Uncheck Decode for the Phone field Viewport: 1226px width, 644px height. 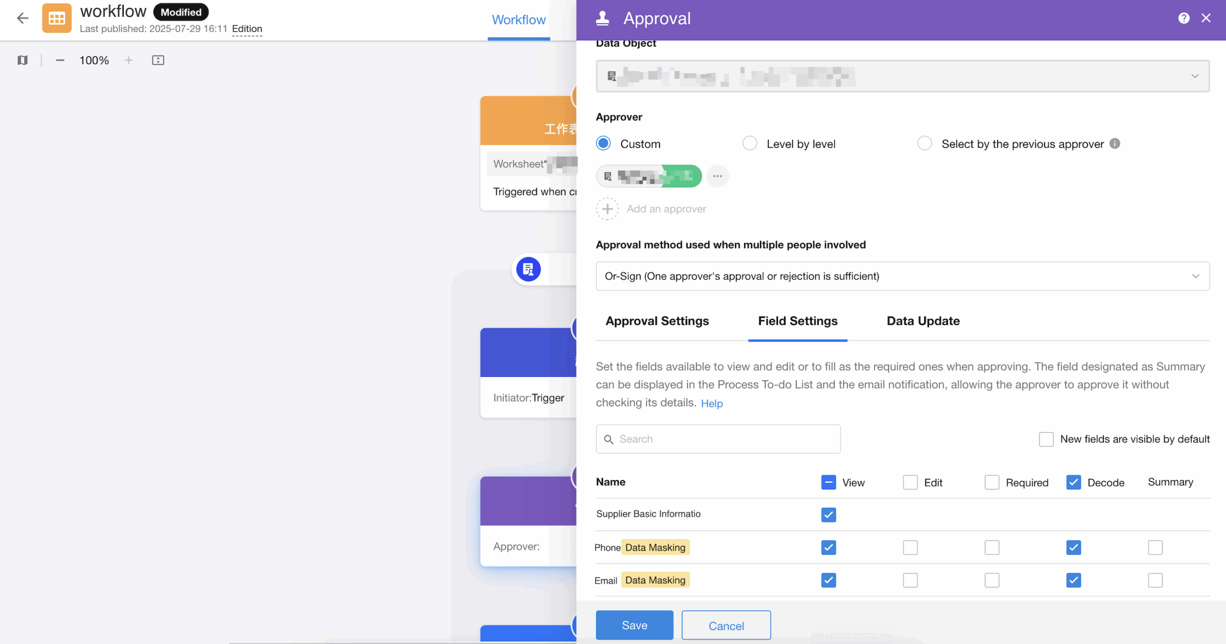coord(1074,547)
